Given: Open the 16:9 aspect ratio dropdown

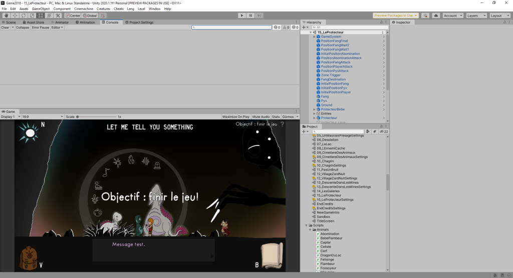Looking at the screenshot, I should pos(43,117).
